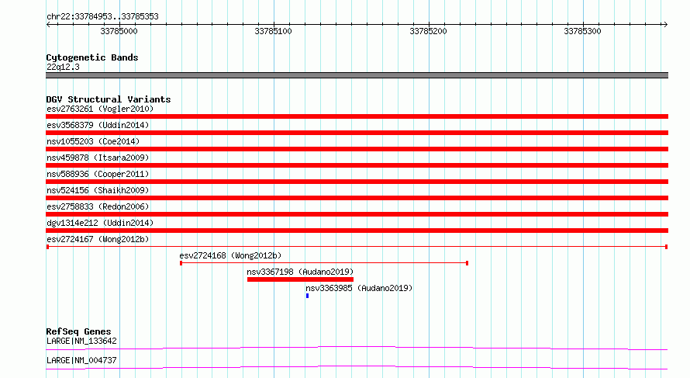Click the thick red bar of nsv3367198

300,279
